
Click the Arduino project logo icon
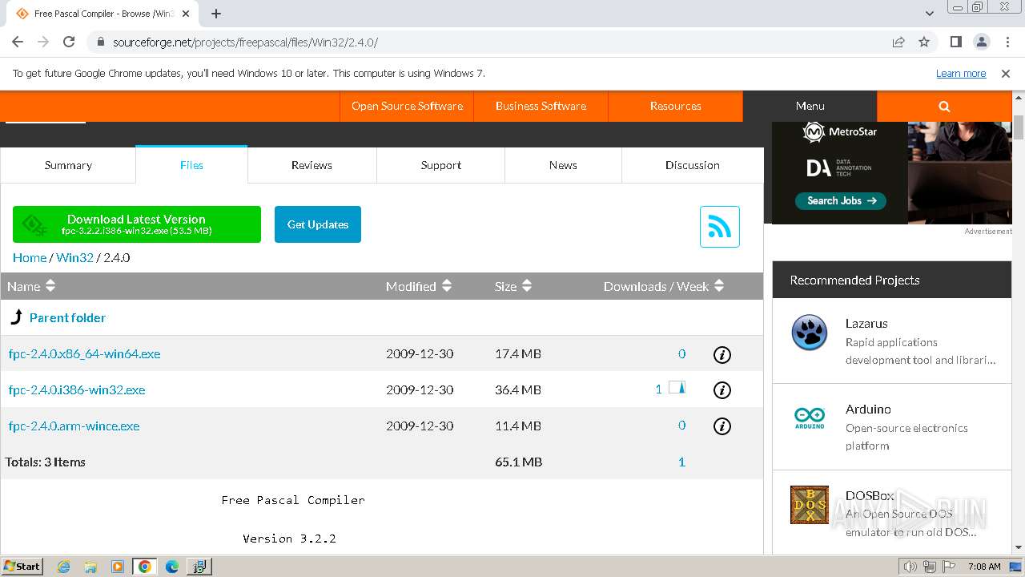[810, 418]
